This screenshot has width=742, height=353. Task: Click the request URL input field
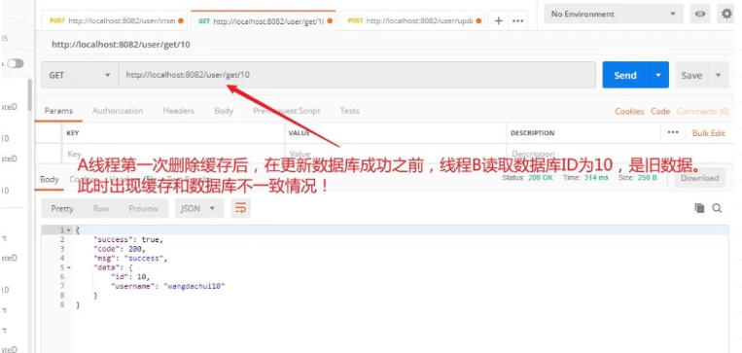pyautogui.click(x=357, y=75)
